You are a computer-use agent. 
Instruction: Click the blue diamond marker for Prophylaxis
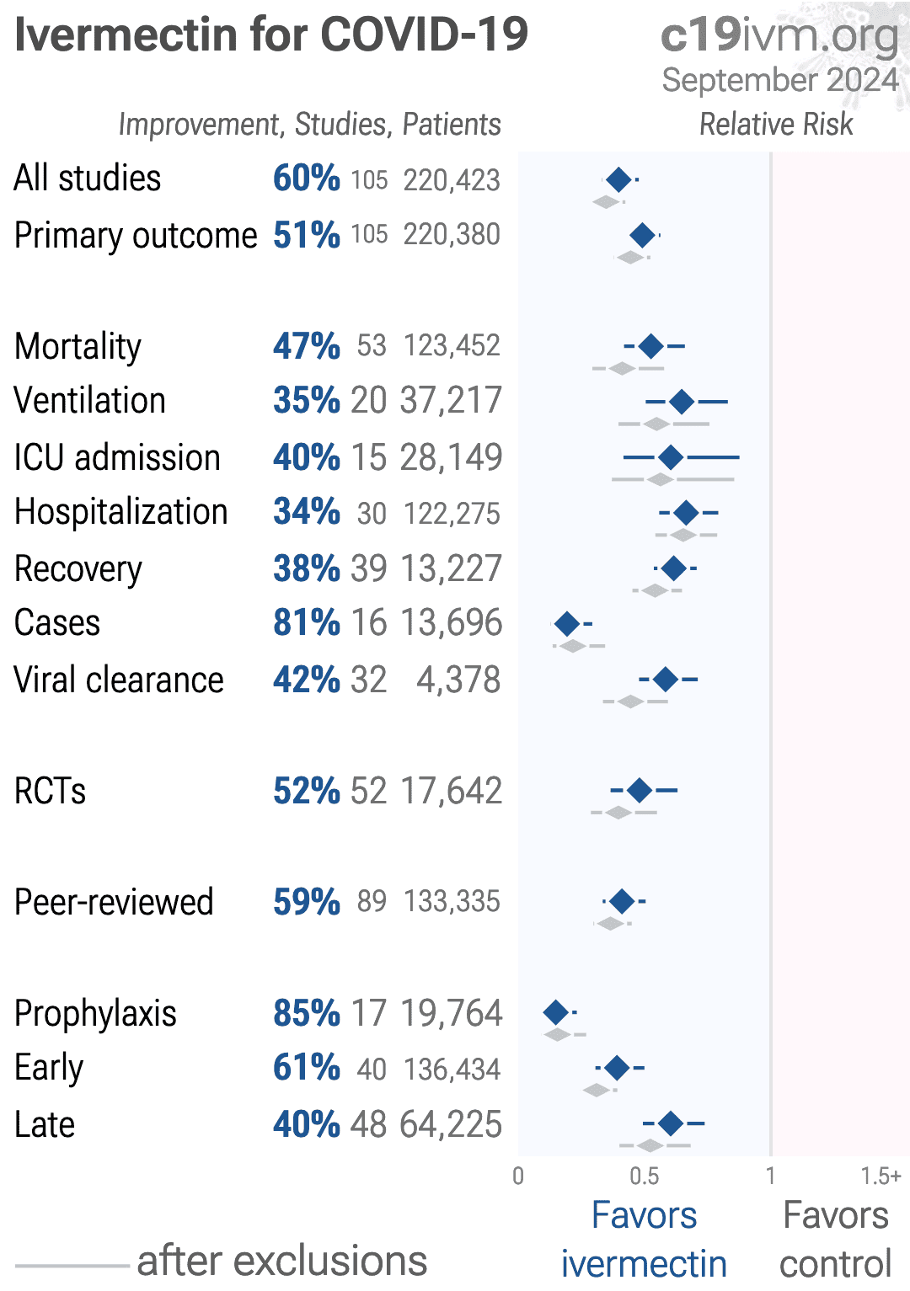pos(556,1012)
